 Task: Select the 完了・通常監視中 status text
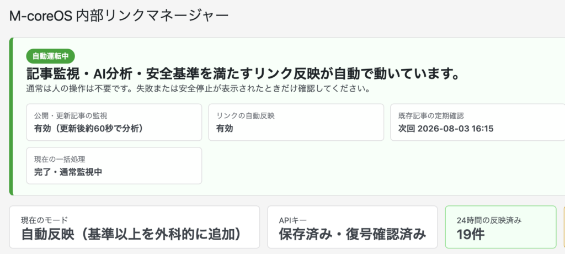tap(68, 172)
